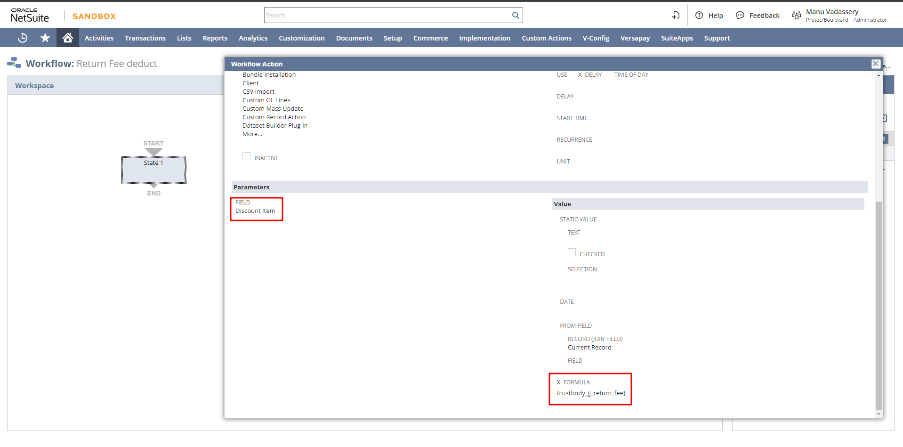Image resolution: width=903 pixels, height=447 pixels.
Task: Open the Recent Records clock icon
Action: pyautogui.click(x=22, y=38)
